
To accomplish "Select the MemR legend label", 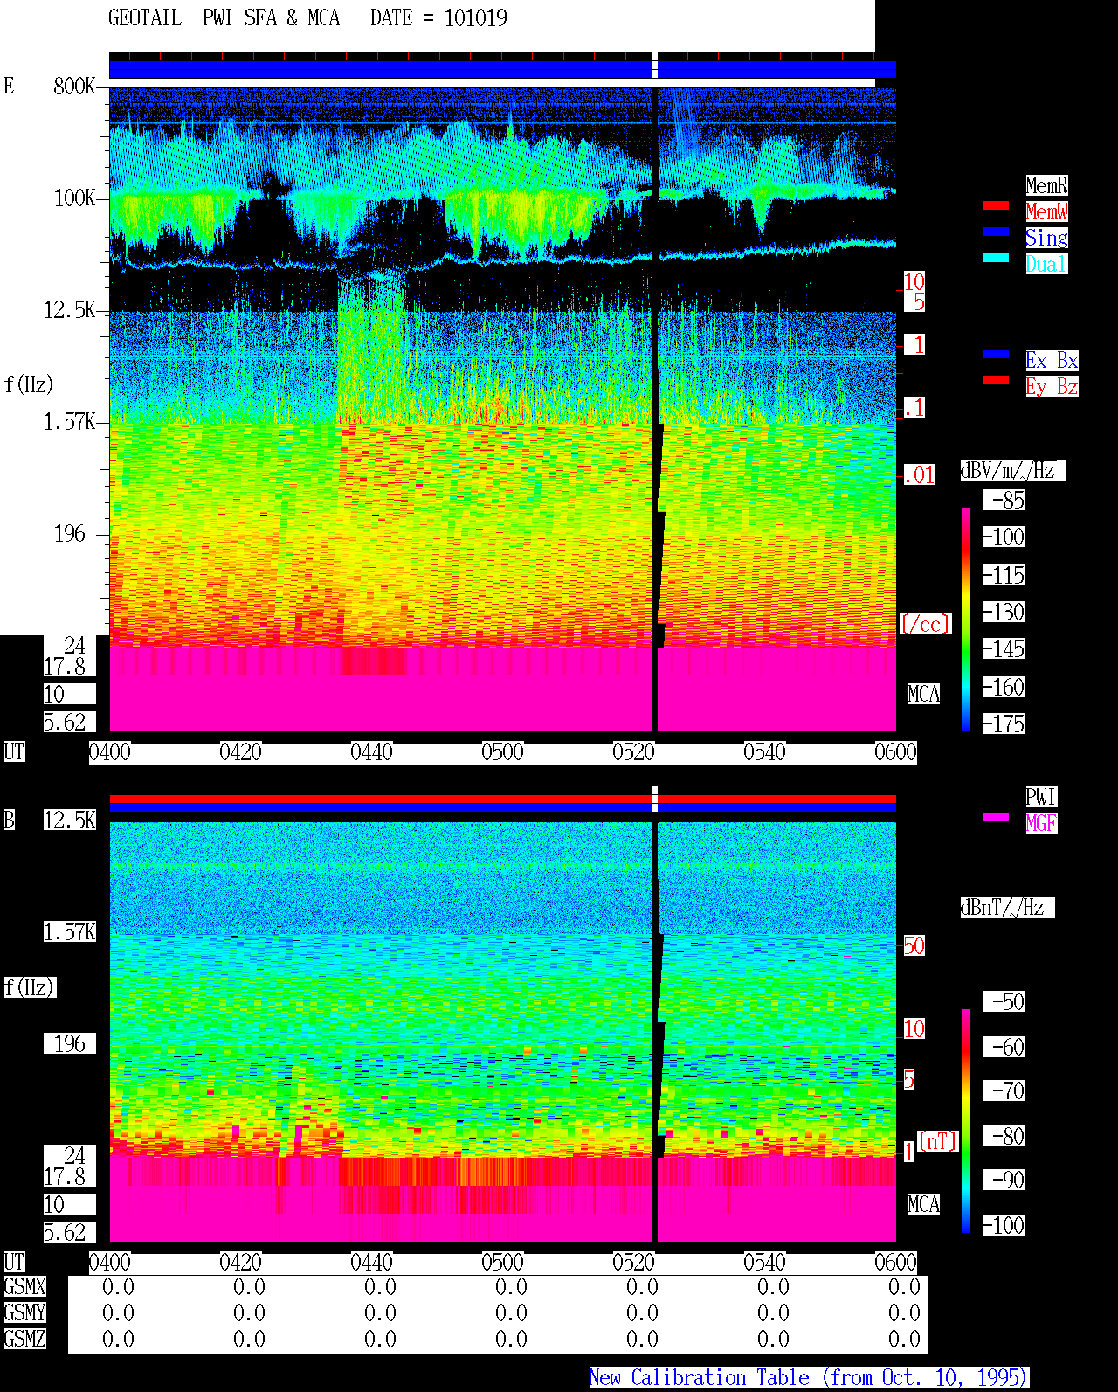I will [1046, 185].
